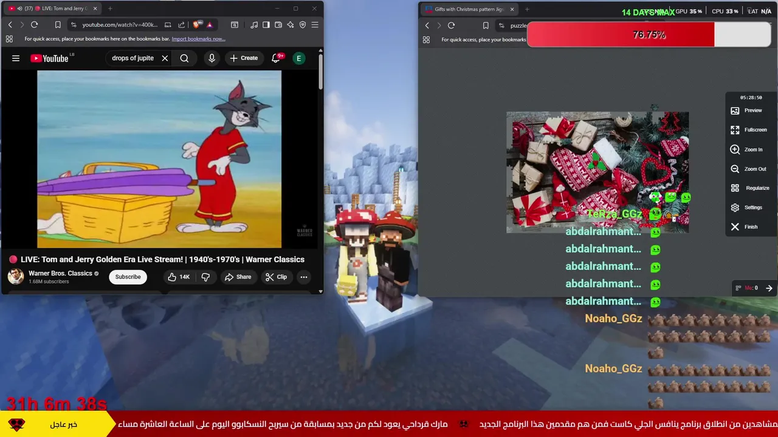Click the arrow at puzzle bottom-right corner
Image resolution: width=778 pixels, height=437 pixels.
[x=769, y=288]
